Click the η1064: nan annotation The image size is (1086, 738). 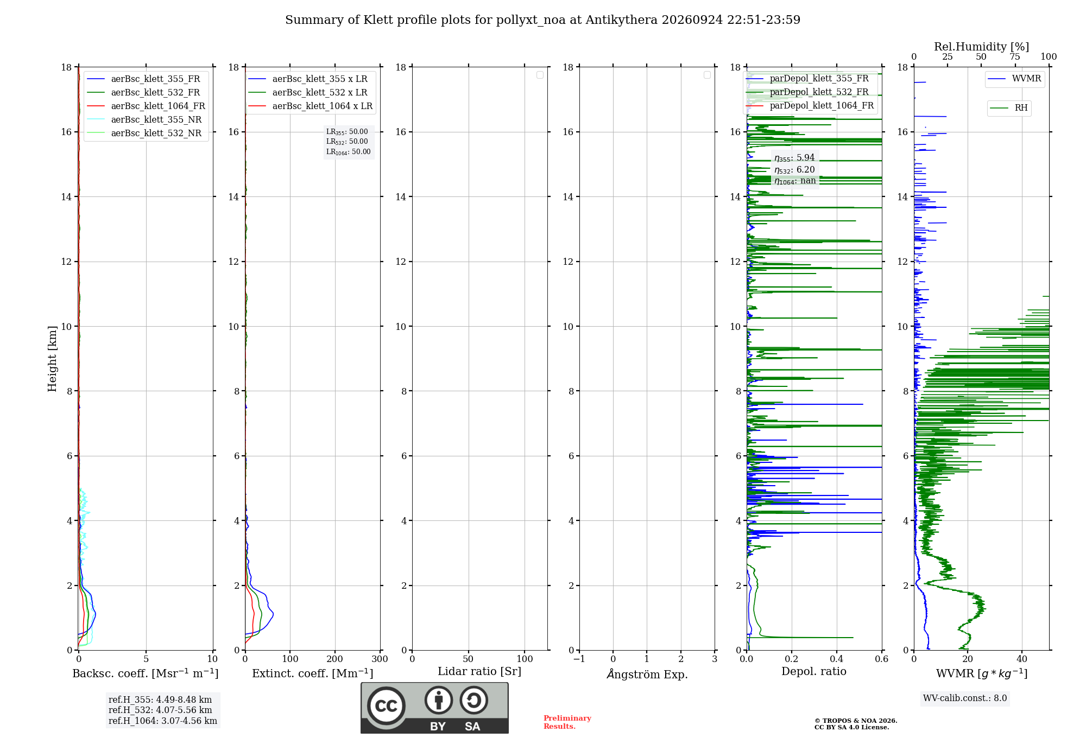click(795, 181)
